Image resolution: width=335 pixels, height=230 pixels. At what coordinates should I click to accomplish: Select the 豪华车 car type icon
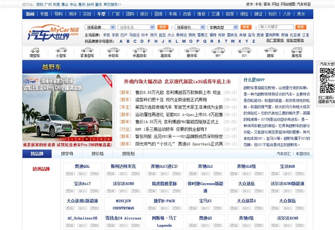click(x=192, y=53)
